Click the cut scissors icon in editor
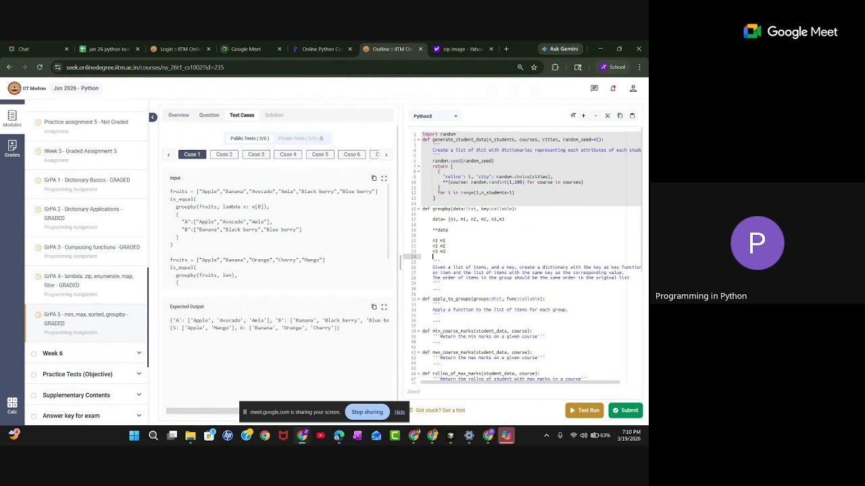Image resolution: width=865 pixels, height=486 pixels. tap(608, 115)
